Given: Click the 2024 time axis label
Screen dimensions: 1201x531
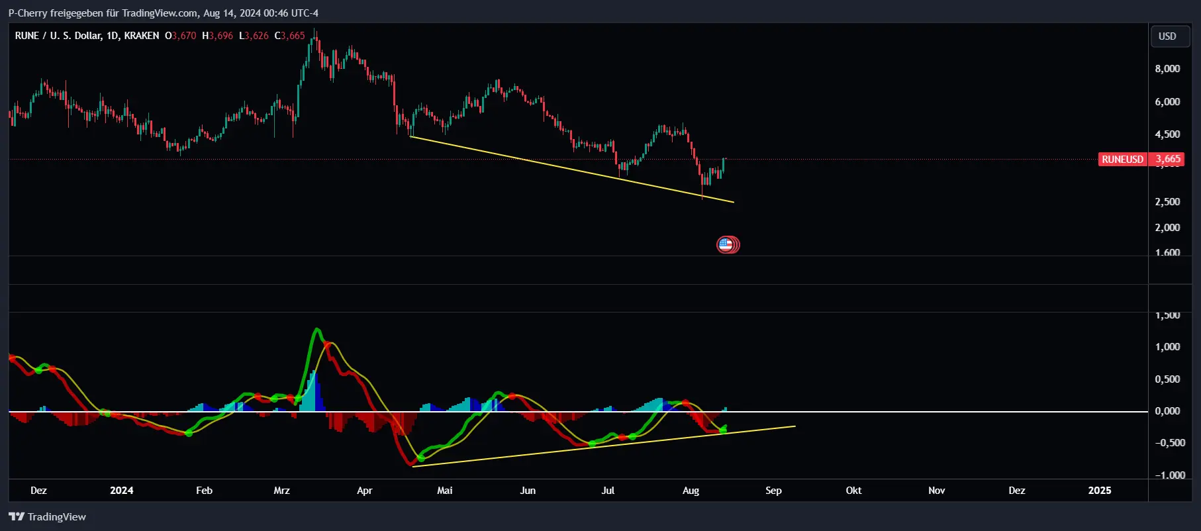Looking at the screenshot, I should coord(122,491).
